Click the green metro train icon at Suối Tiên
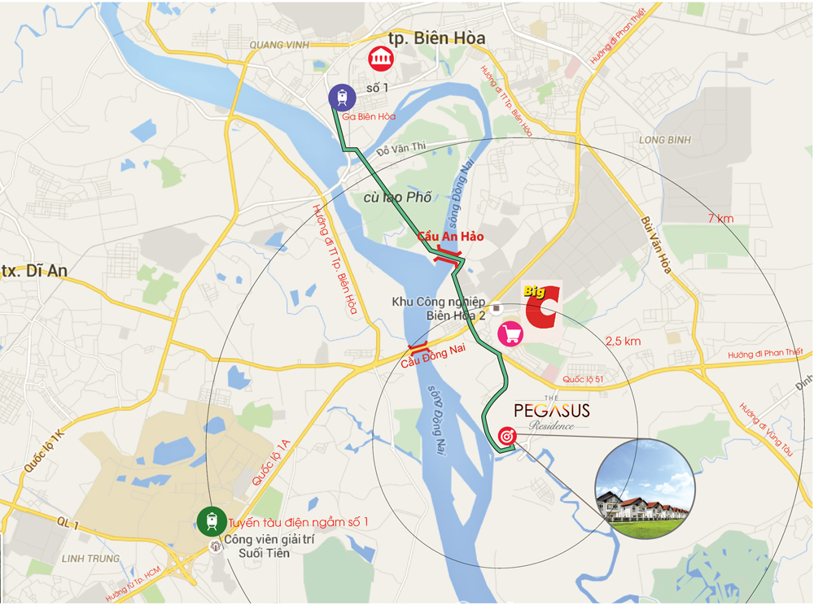 coord(212,521)
